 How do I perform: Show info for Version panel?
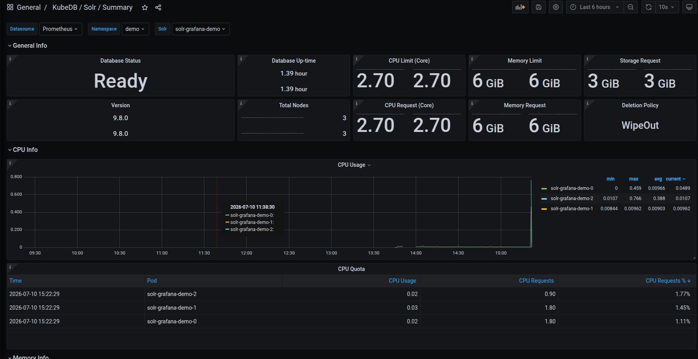[10, 103]
